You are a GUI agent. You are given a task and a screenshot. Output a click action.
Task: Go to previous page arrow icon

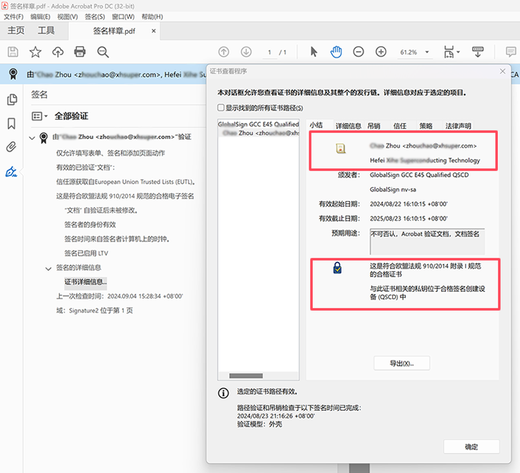coord(224,51)
